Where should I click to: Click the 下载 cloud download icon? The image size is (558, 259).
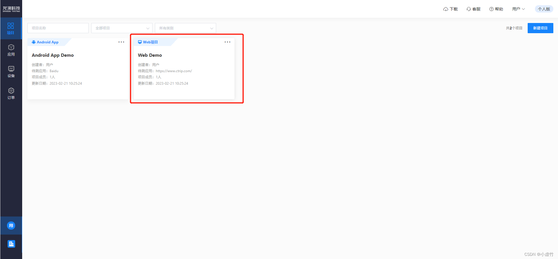pos(445,9)
